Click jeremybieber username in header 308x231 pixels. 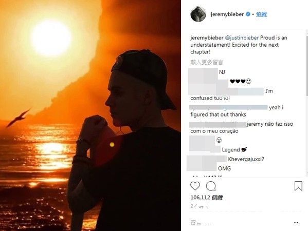point(227,14)
